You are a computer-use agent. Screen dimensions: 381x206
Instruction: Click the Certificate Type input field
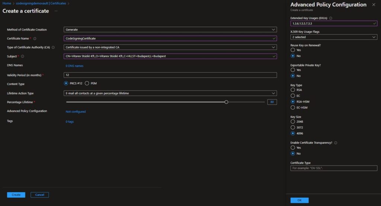[x=334, y=168]
